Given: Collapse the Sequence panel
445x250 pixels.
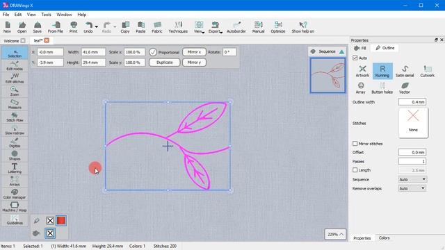Looking at the screenshot, I should coord(341,51).
